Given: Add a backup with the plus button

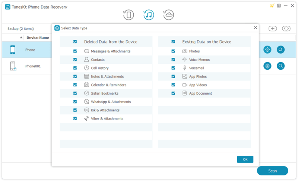Looking at the screenshot, I should click(x=273, y=28).
